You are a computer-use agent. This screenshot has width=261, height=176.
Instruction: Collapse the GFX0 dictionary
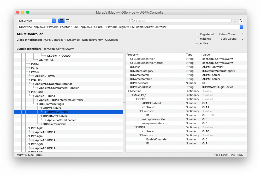coord(136,99)
